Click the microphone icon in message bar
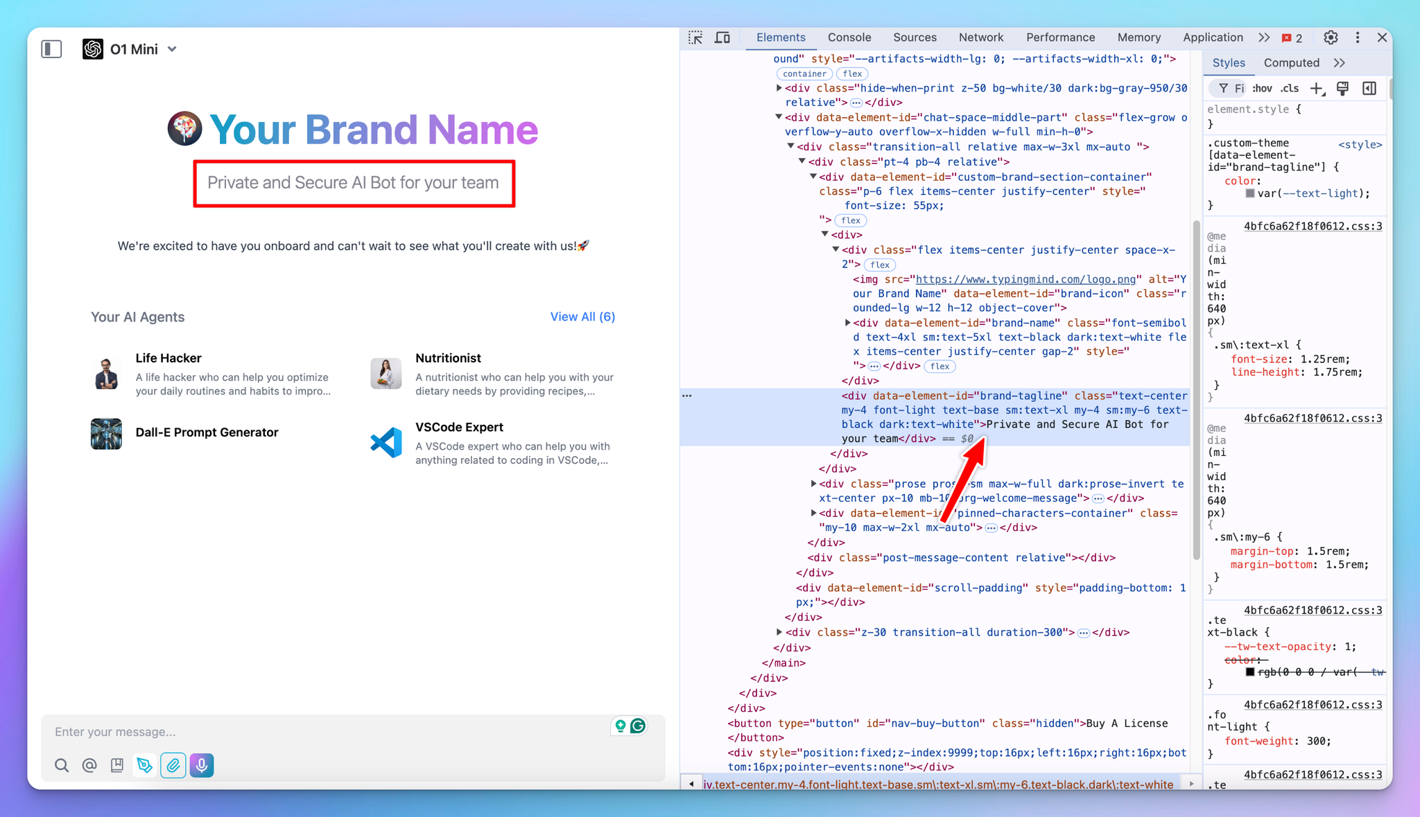Viewport: 1420px width, 817px height. coord(202,765)
